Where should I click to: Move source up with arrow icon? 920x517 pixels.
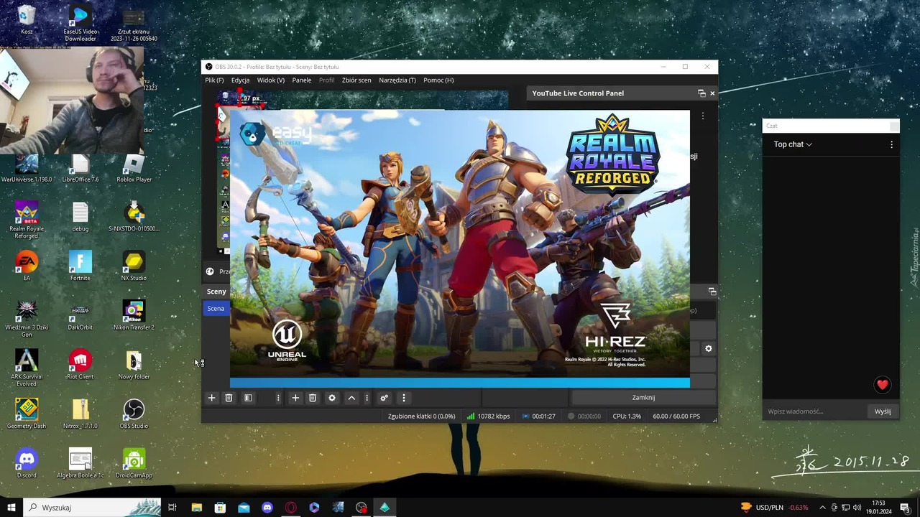tap(351, 398)
